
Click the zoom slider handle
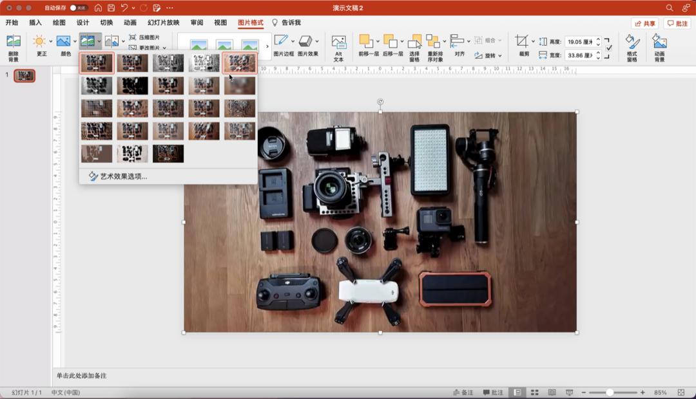click(609, 393)
